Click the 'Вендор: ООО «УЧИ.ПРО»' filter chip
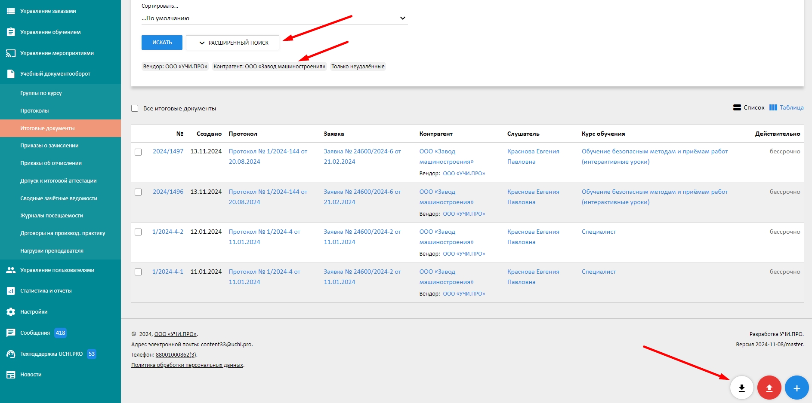Viewport: 812px width, 403px height. pos(175,67)
